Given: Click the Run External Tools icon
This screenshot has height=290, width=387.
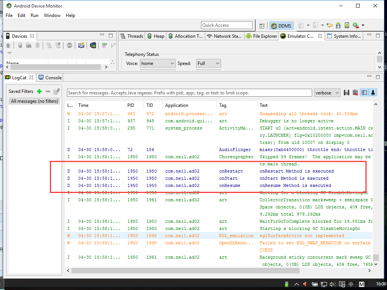Looking at the screenshot, I should pyautogui.click(x=356, y=25).
